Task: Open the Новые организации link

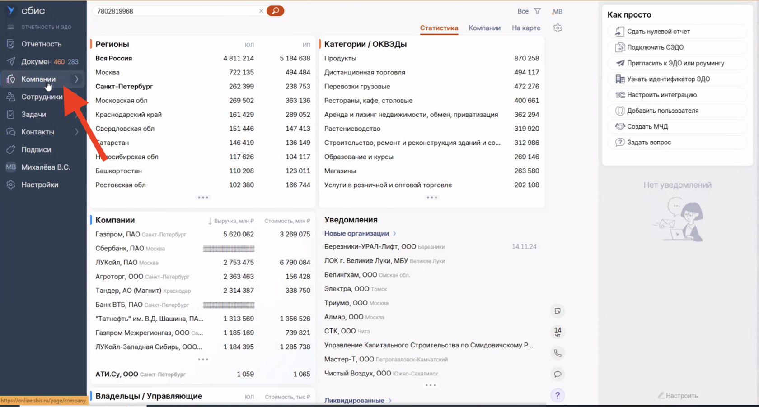Action: pyautogui.click(x=356, y=233)
